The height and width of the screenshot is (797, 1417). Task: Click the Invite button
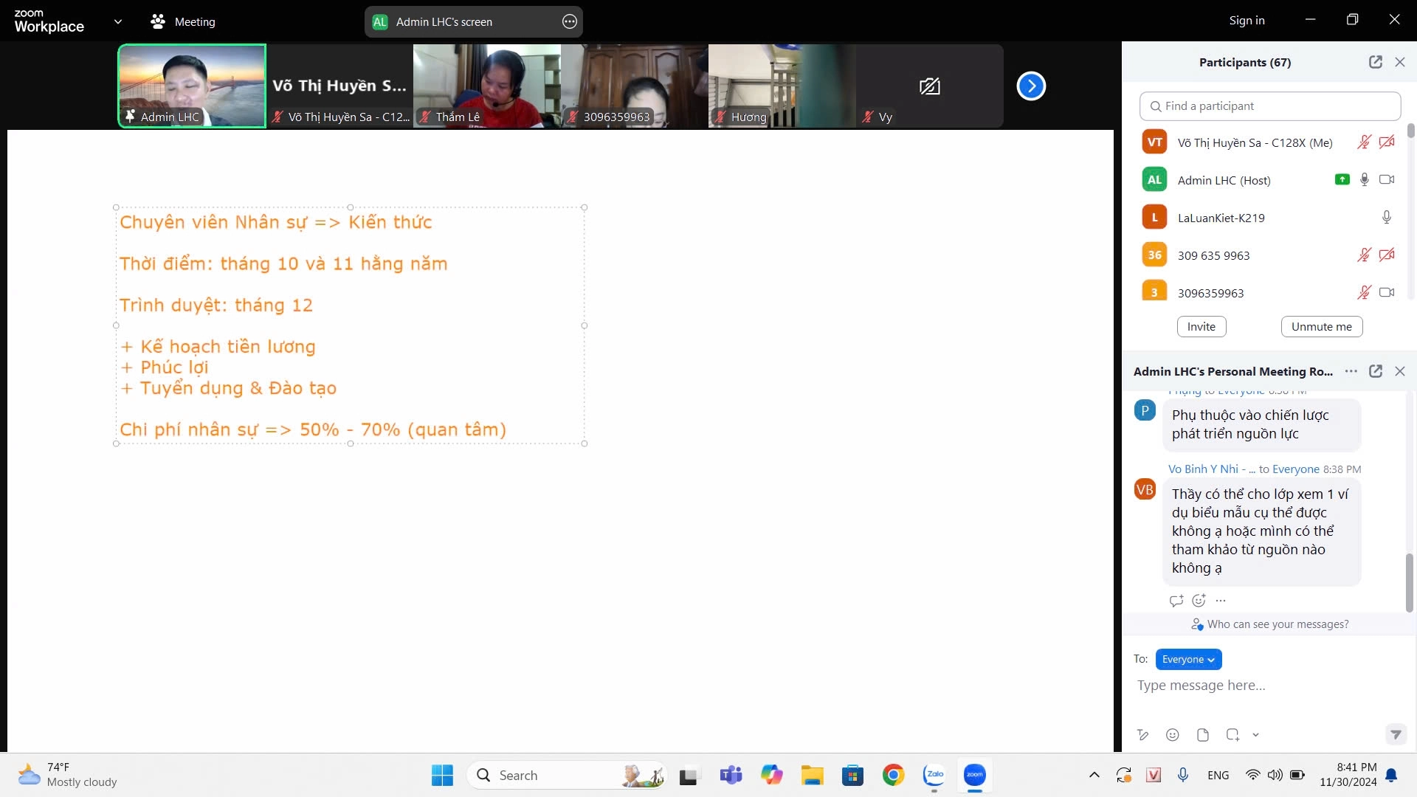pyautogui.click(x=1201, y=327)
